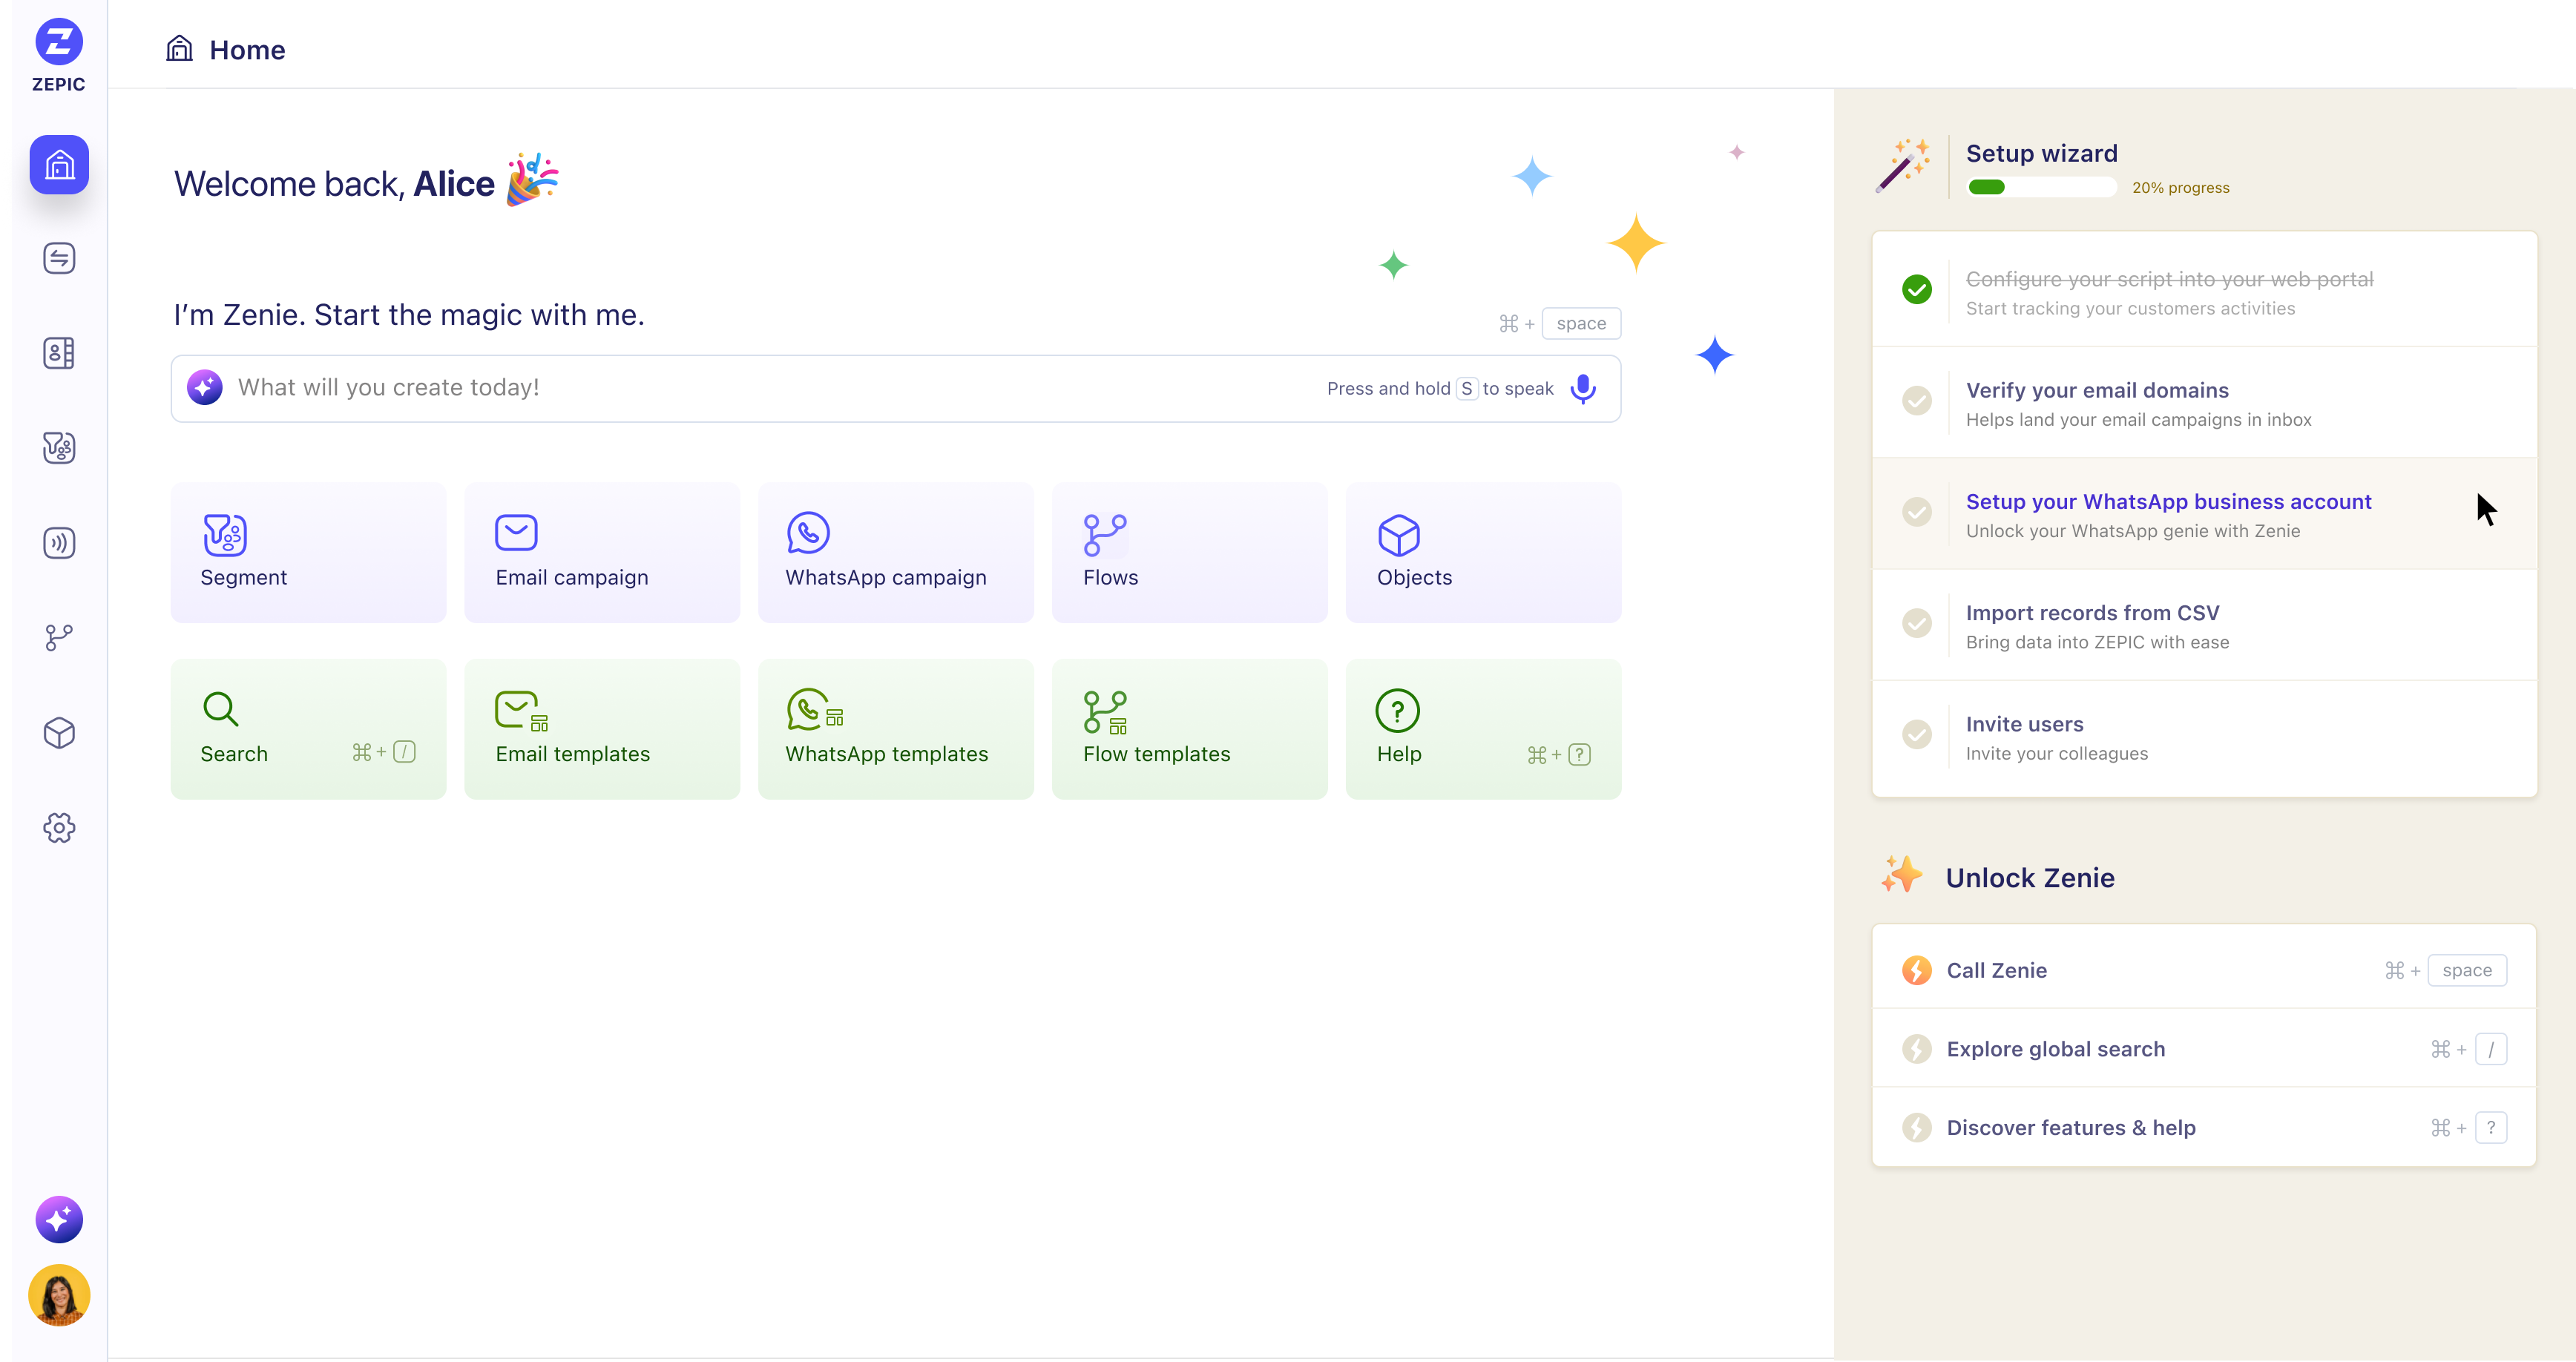Check off the 'Import records from CSV' step
2576x1362 pixels.
1917,623
